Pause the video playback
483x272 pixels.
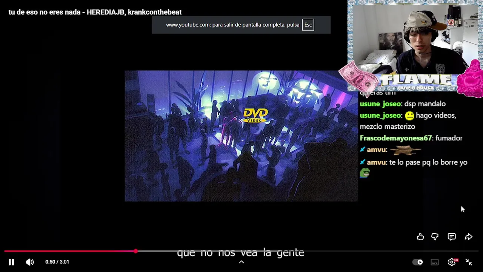[x=11, y=262]
